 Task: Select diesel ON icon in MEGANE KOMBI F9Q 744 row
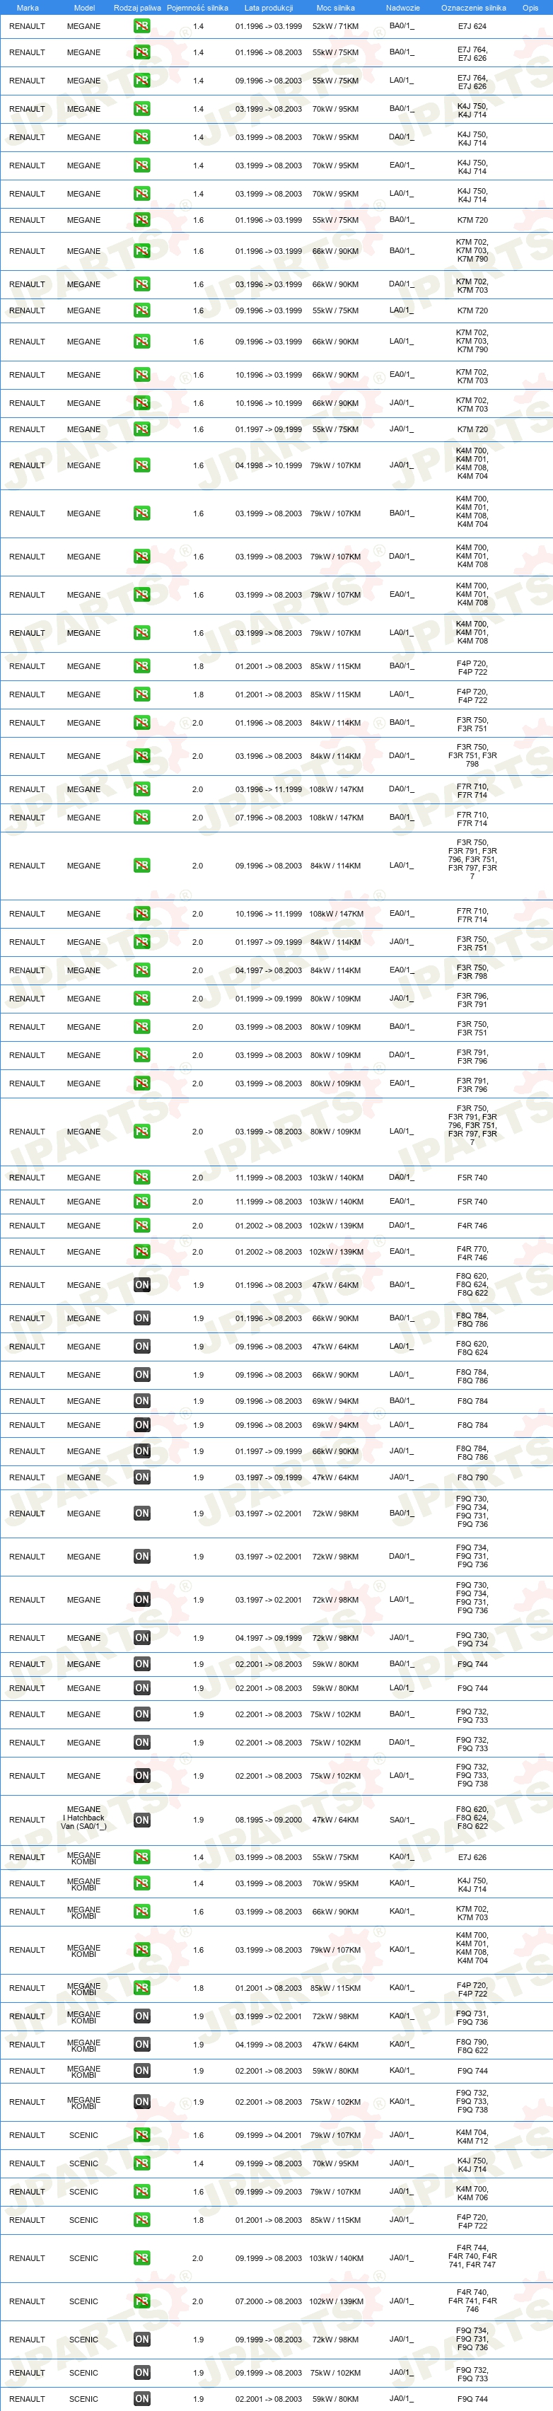tap(141, 2072)
